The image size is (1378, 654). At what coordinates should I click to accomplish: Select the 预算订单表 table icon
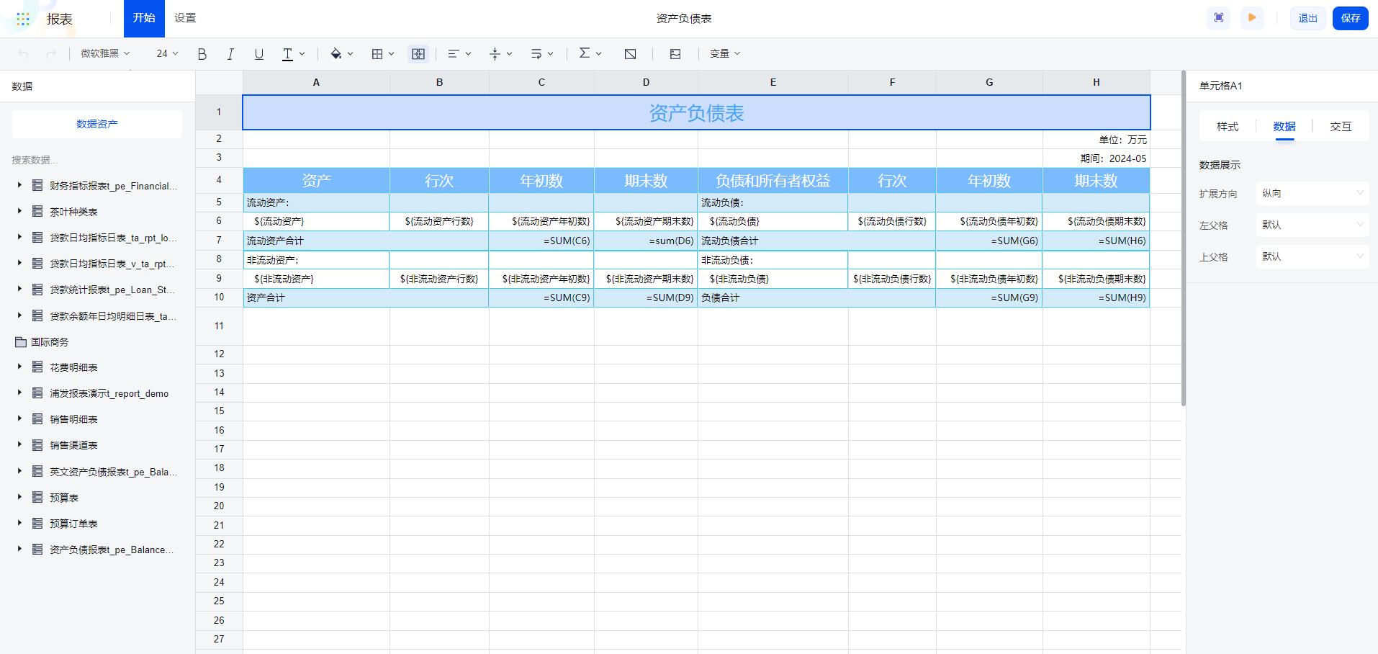pos(37,524)
